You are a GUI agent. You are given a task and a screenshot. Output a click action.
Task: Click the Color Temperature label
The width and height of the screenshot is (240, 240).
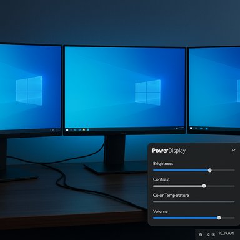point(171,196)
